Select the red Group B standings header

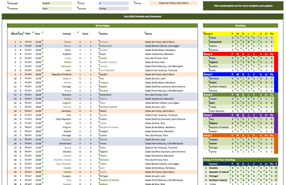tap(241, 54)
